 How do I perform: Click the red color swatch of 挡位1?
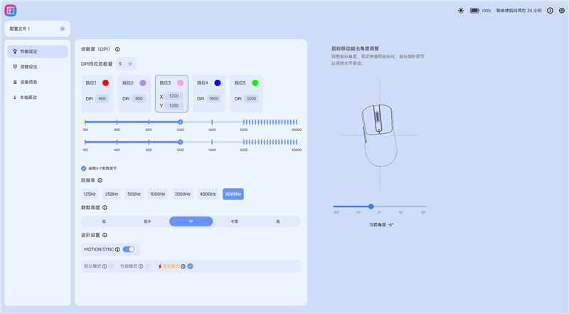click(x=105, y=83)
